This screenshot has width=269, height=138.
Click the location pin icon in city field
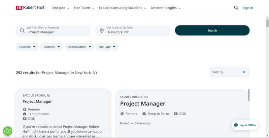[x=102, y=31]
